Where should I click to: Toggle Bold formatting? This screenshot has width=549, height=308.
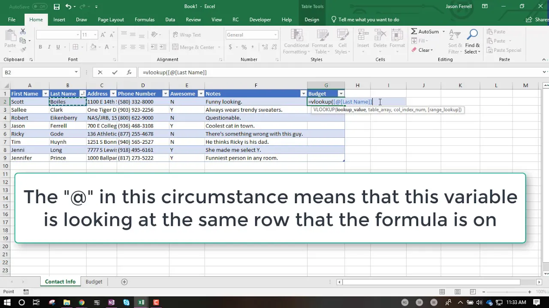(40, 47)
